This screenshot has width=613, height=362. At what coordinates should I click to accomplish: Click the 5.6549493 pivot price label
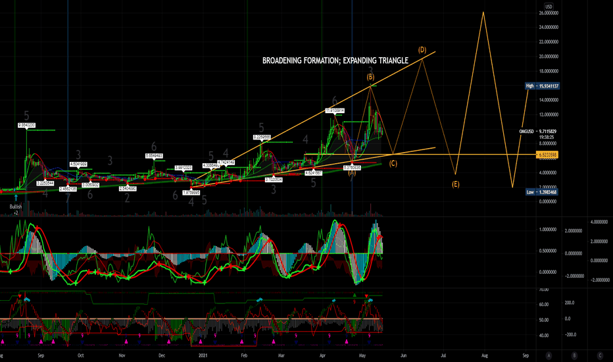point(154,155)
